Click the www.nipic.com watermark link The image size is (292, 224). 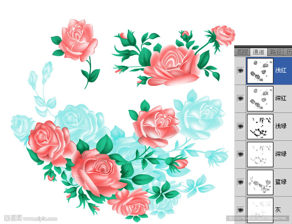click(40, 219)
